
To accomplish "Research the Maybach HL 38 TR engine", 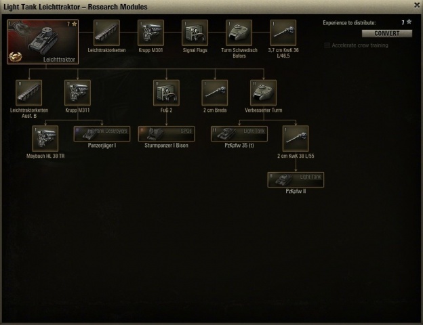I will [x=45, y=139].
